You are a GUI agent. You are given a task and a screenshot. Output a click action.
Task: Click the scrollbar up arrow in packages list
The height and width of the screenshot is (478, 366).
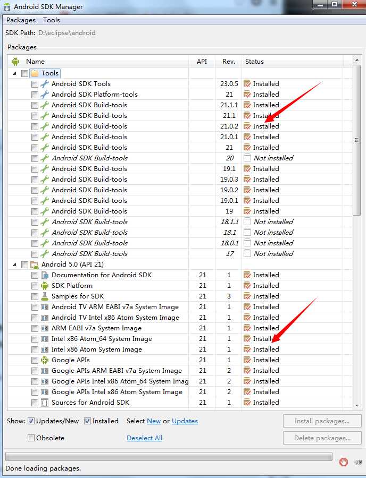pos(357,61)
